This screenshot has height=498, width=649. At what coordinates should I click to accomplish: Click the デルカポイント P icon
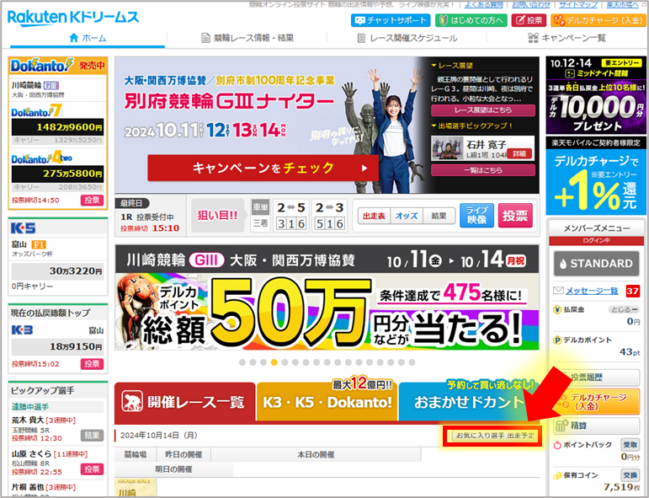click(557, 340)
